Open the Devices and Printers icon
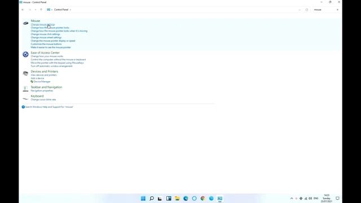The image size is (361, 203). (25, 73)
